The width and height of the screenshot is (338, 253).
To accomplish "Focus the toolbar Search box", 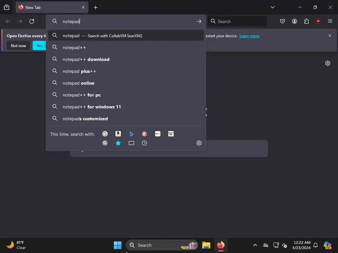I will click(x=237, y=21).
